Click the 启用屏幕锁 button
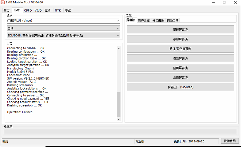 [181, 77]
